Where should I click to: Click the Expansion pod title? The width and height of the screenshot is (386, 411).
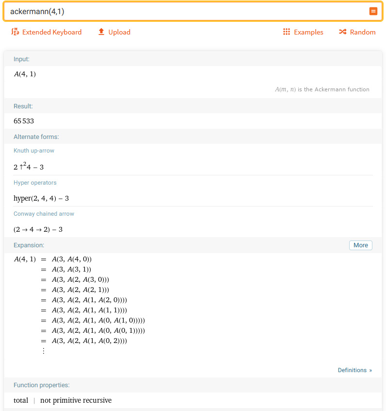tap(29, 245)
